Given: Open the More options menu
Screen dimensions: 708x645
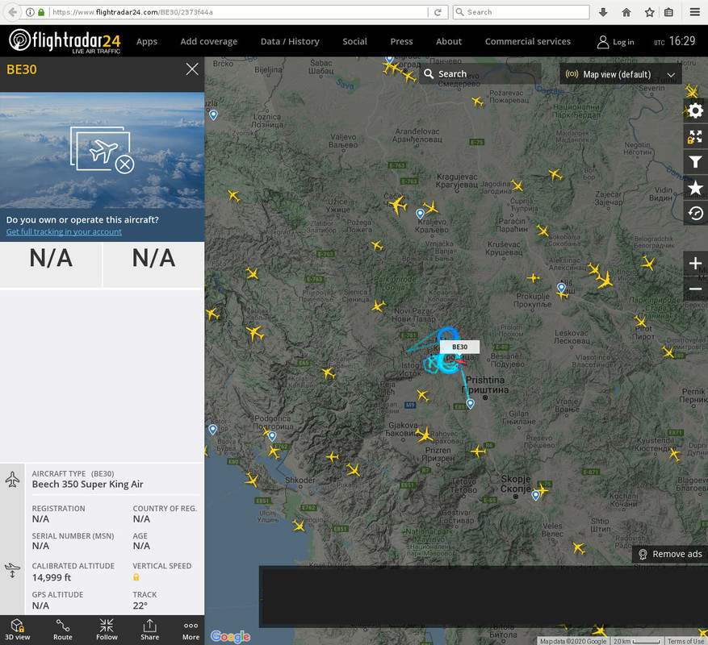Looking at the screenshot, I should click(191, 630).
